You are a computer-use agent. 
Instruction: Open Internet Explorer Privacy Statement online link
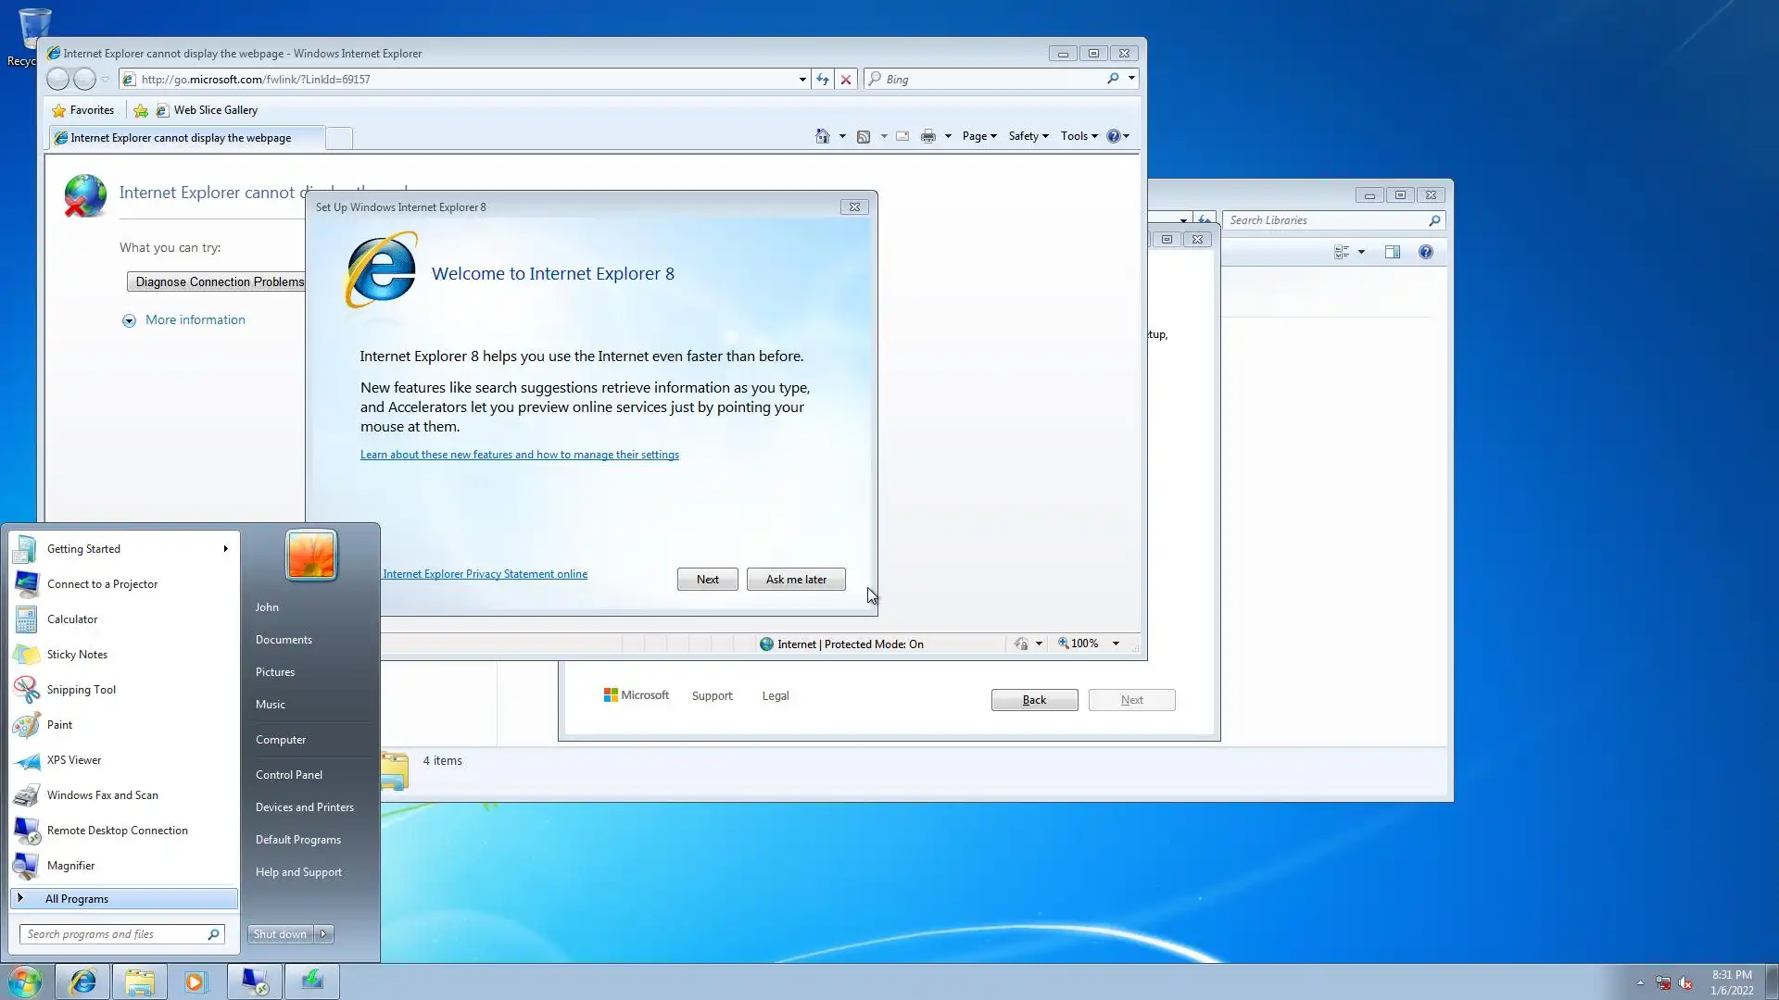[x=485, y=574]
